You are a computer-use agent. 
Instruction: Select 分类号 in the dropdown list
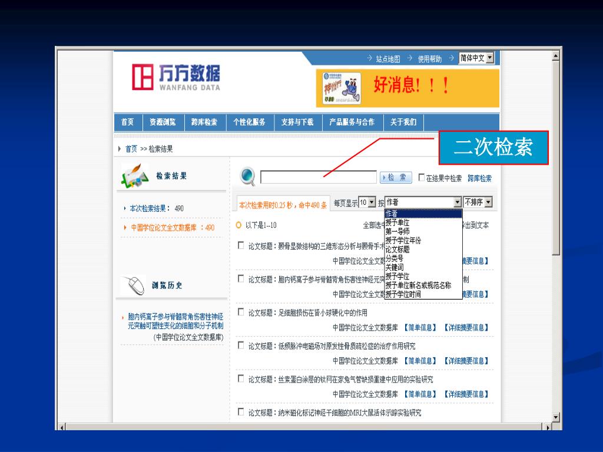(x=423, y=258)
